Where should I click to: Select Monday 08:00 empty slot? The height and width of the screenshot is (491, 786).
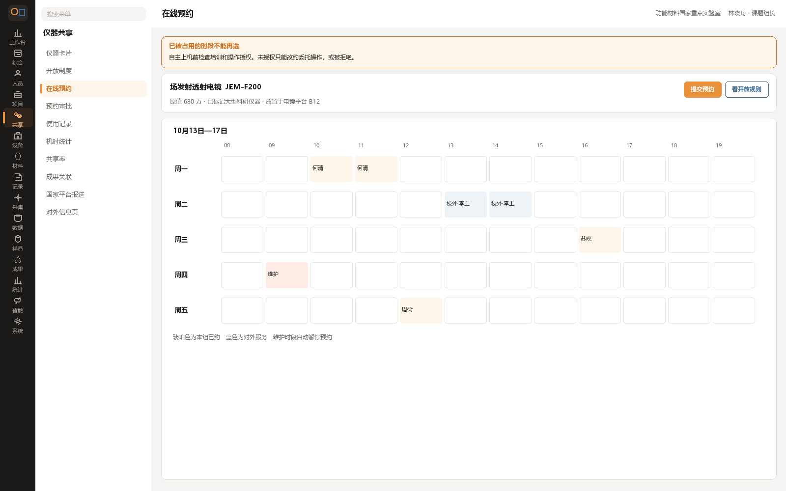[x=242, y=169]
